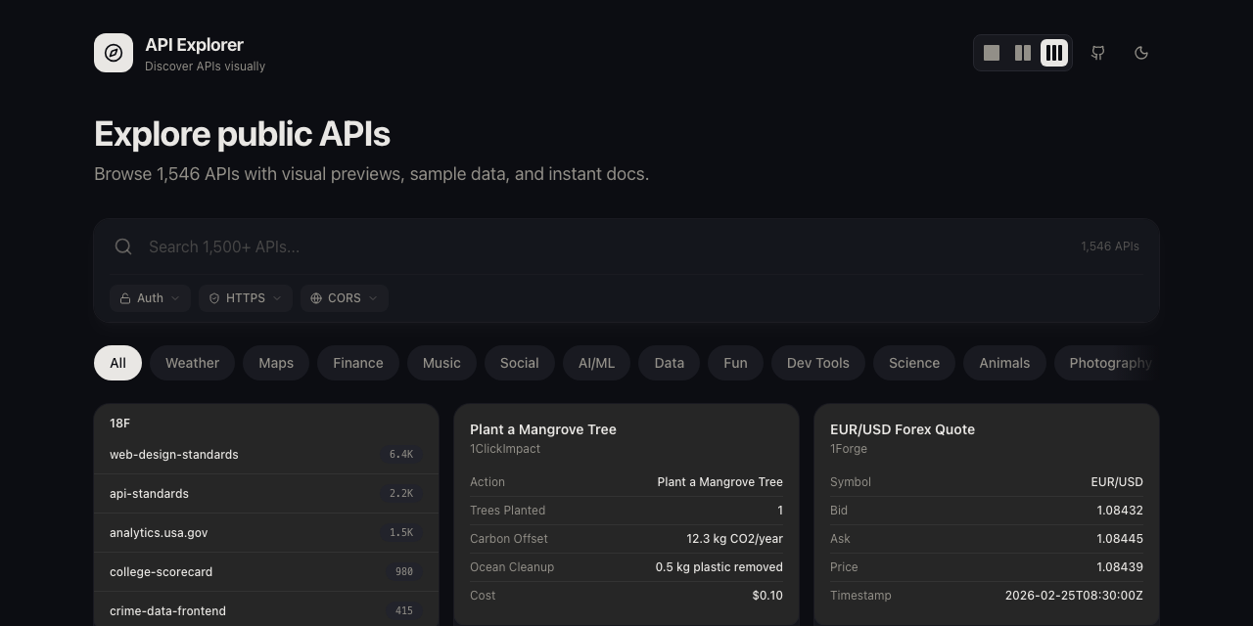Click the college-scorecard link
Viewport: 1253px width, 626px height.
161,572
